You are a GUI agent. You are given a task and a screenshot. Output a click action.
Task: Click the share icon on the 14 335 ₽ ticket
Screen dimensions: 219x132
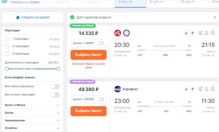(213, 33)
